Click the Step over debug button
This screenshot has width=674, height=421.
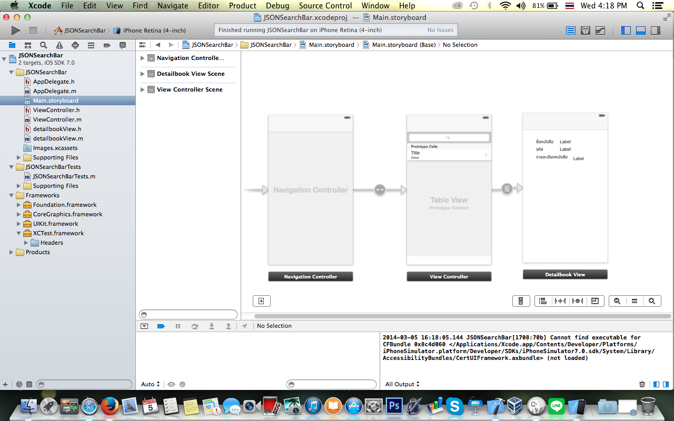click(195, 326)
